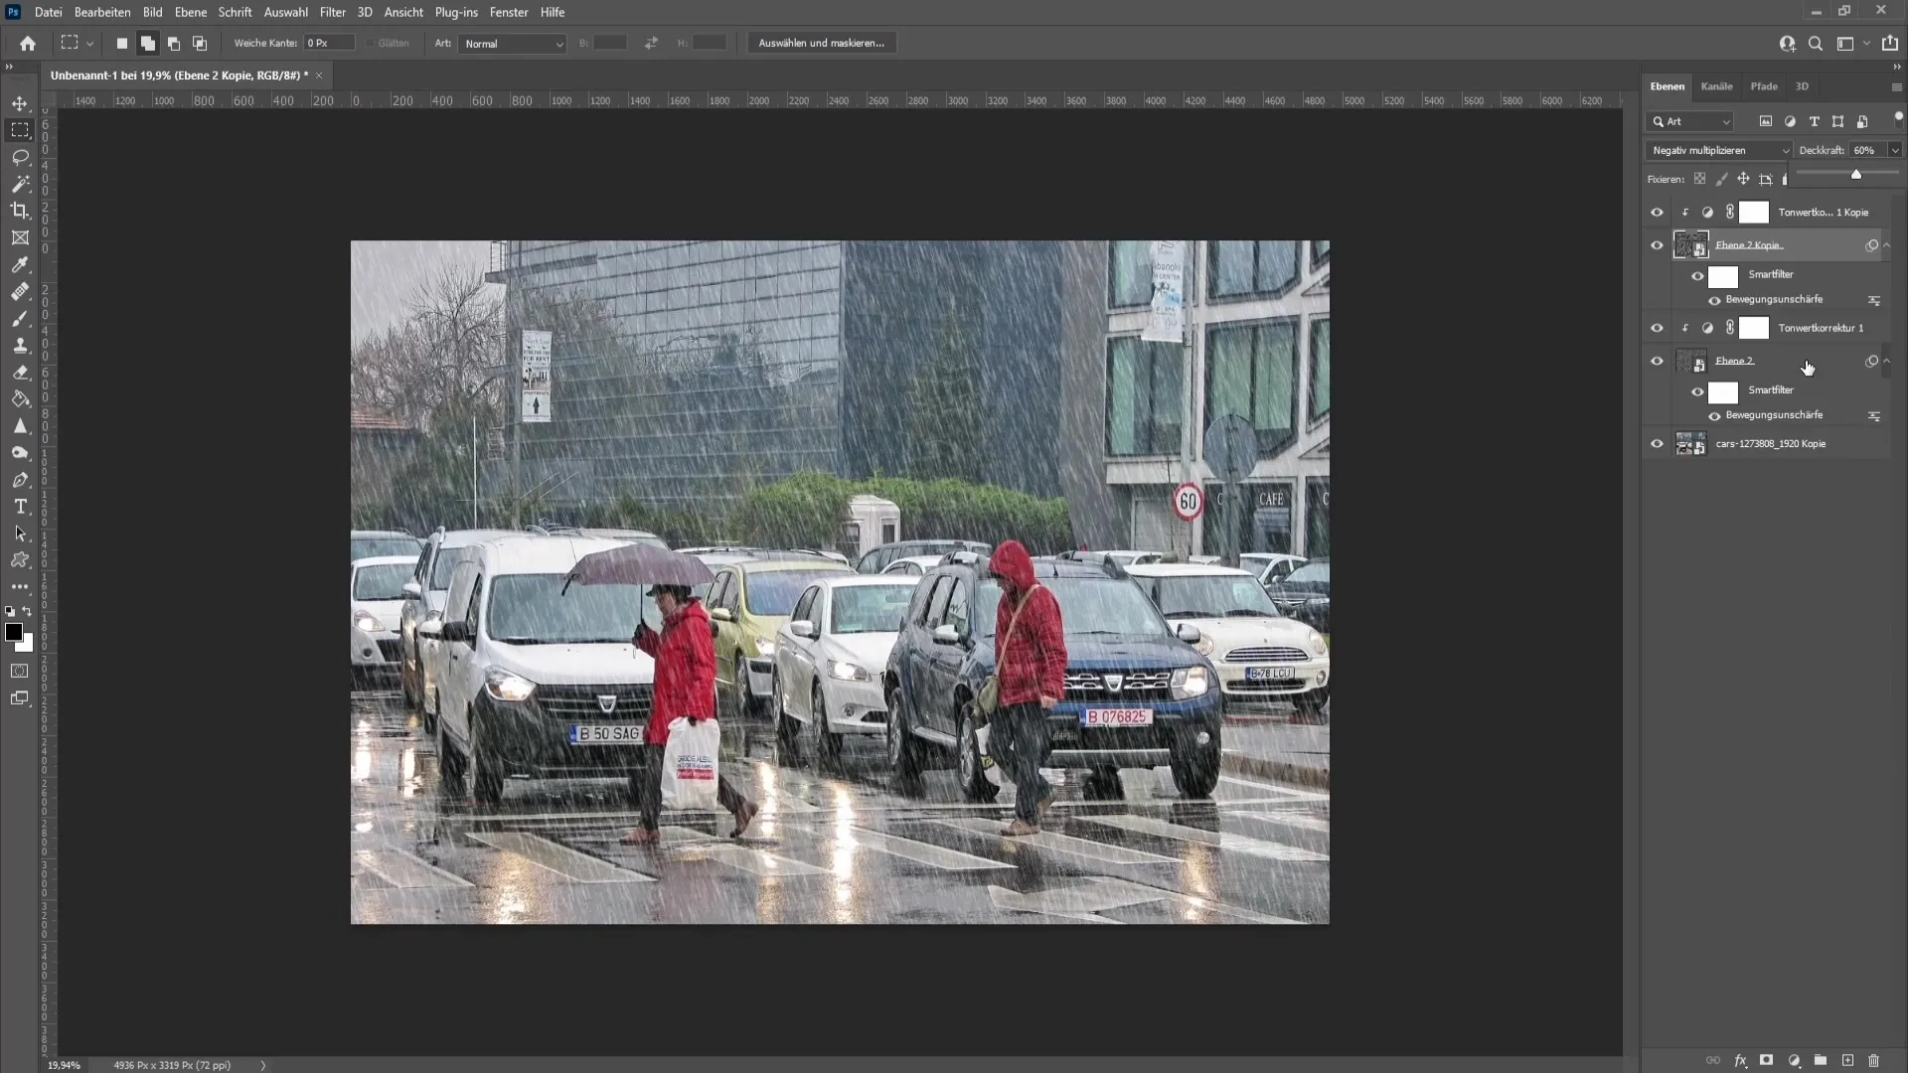Screen dimensions: 1908x1073
Task: Hide the Ebene 2 layer
Action: pos(1657,362)
